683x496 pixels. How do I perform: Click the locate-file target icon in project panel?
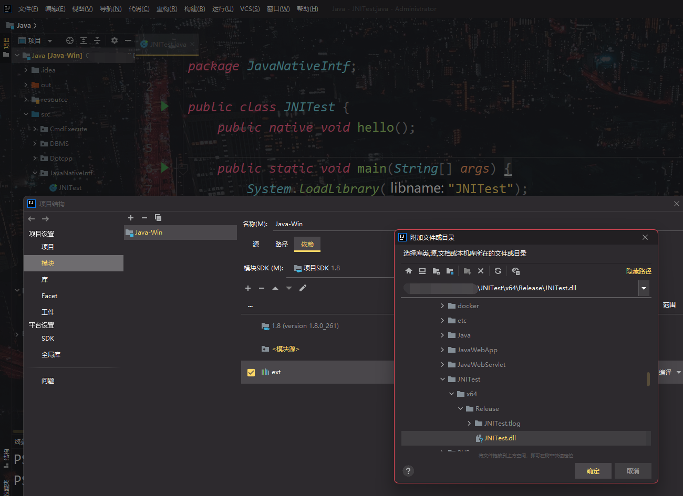point(70,40)
